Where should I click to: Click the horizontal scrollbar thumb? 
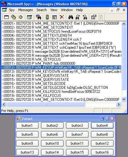point(46,105)
